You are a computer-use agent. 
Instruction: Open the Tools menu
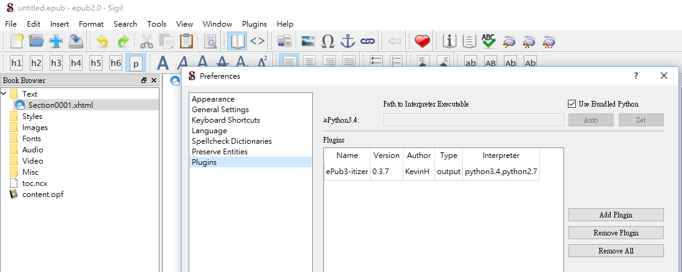[156, 24]
